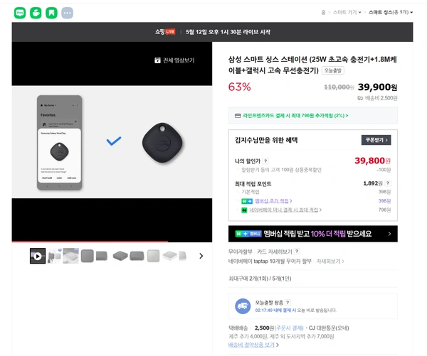Open the help icon next to 카드 자세히보기
This screenshot has width=427, height=356.
[297, 252]
